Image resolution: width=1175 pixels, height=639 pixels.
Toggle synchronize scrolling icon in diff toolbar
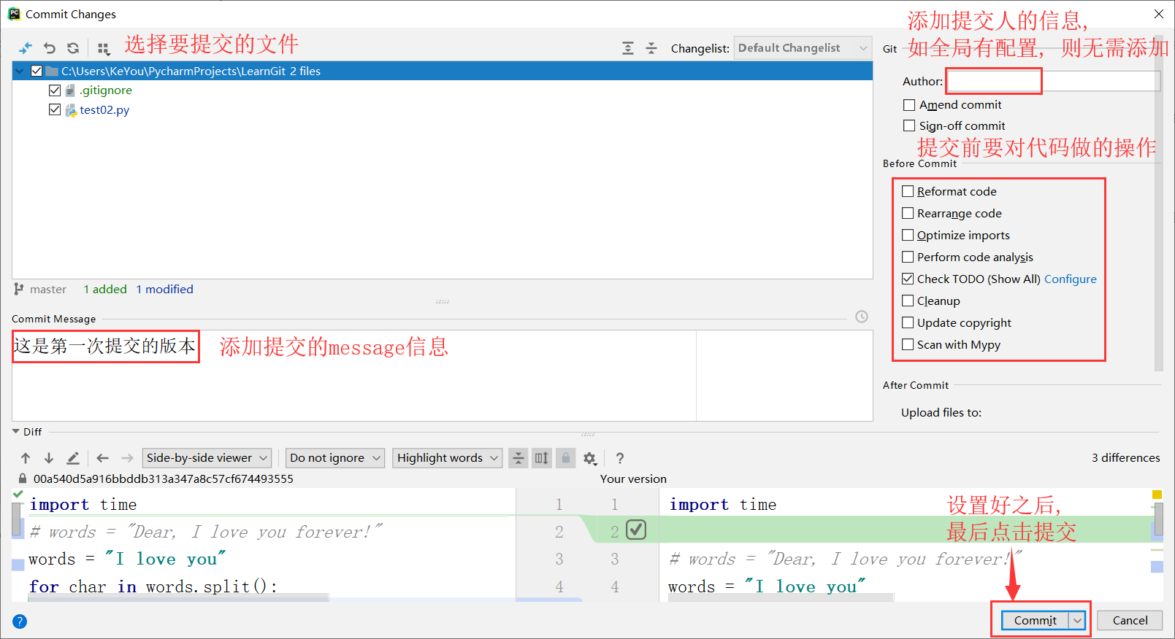[x=542, y=458]
